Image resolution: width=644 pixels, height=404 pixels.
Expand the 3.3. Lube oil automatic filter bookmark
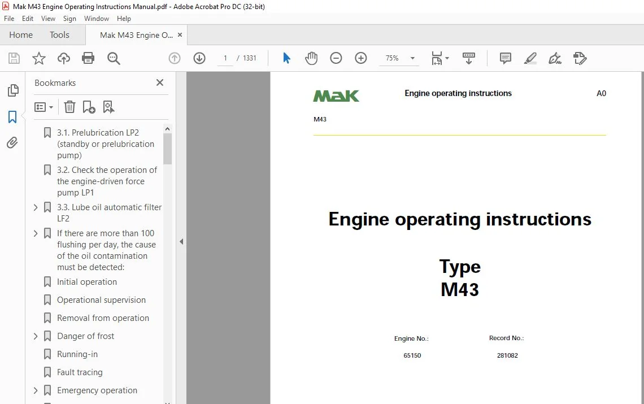pos(36,207)
